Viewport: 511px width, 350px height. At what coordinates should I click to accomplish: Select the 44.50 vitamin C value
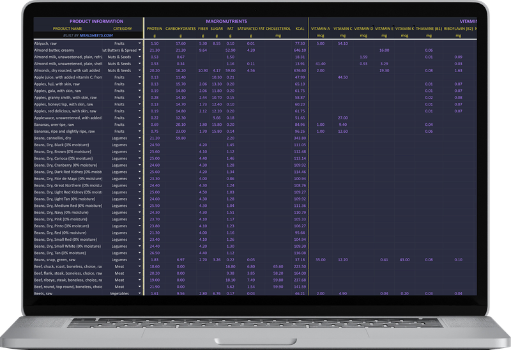pyautogui.click(x=343, y=77)
